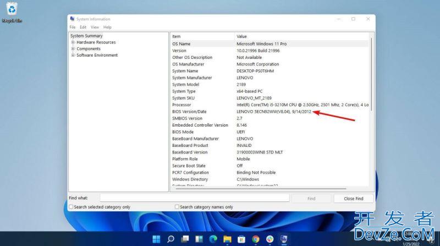Screen dimensions: 440x246
Task: Open Task View from the taskbar
Action: click(185, 239)
